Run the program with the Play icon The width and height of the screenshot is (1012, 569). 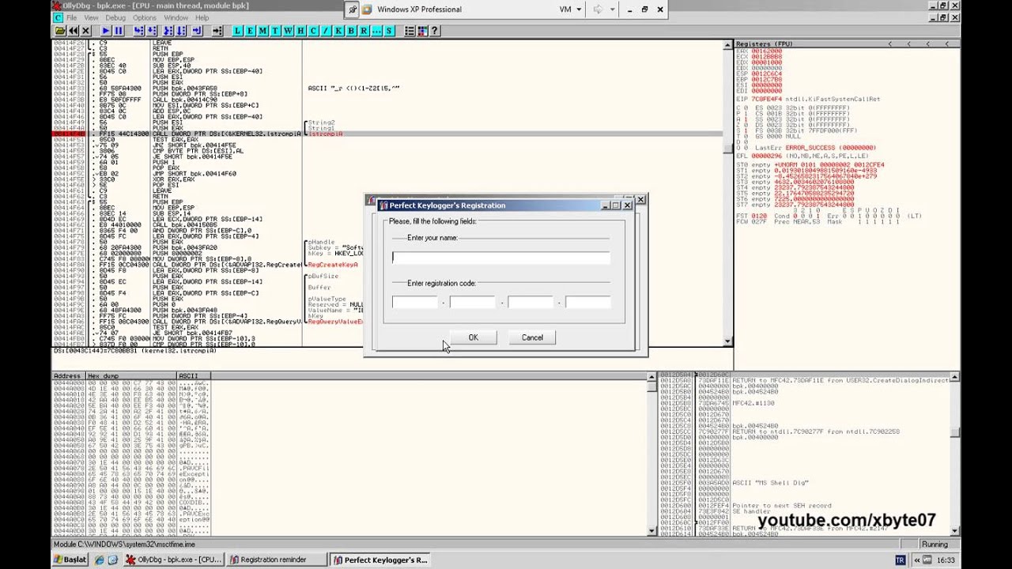click(106, 31)
